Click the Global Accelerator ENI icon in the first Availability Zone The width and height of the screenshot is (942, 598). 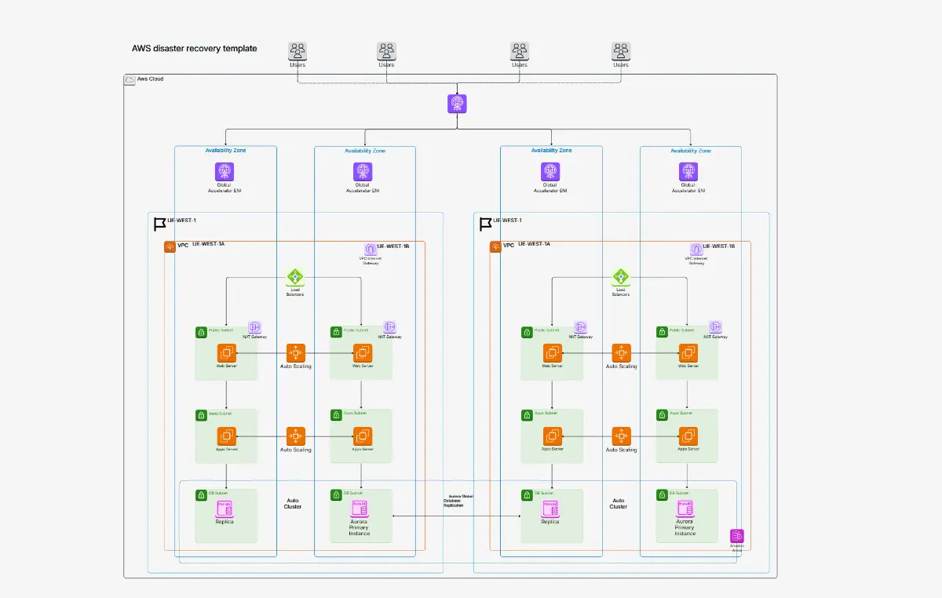pyautogui.click(x=225, y=174)
